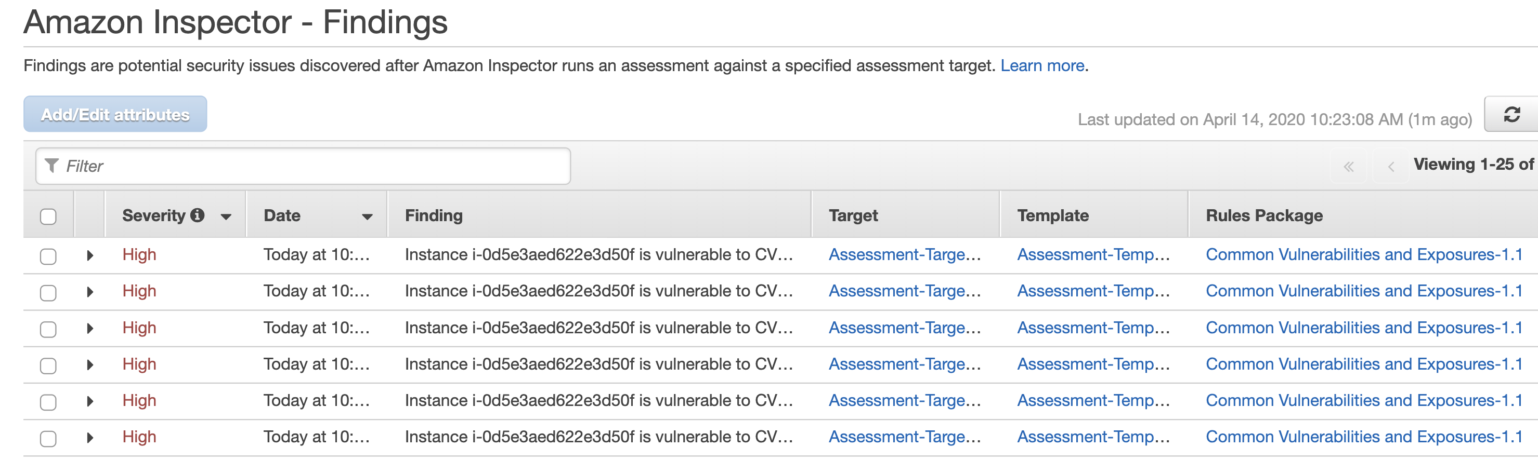The image size is (1538, 461).
Task: Click the Rules Package column header
Action: (1264, 215)
